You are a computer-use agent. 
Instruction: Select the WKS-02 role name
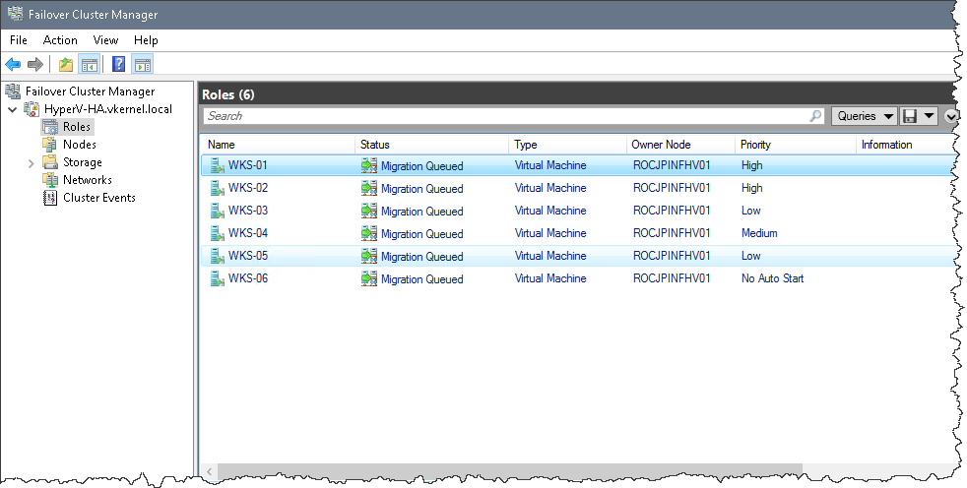pos(248,188)
